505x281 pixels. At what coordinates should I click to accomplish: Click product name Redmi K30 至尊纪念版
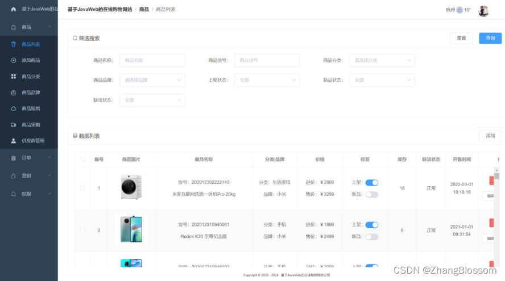coord(204,237)
